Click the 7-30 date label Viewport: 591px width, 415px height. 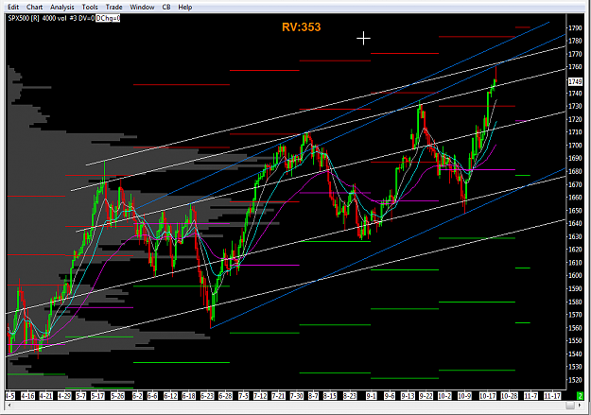point(296,396)
